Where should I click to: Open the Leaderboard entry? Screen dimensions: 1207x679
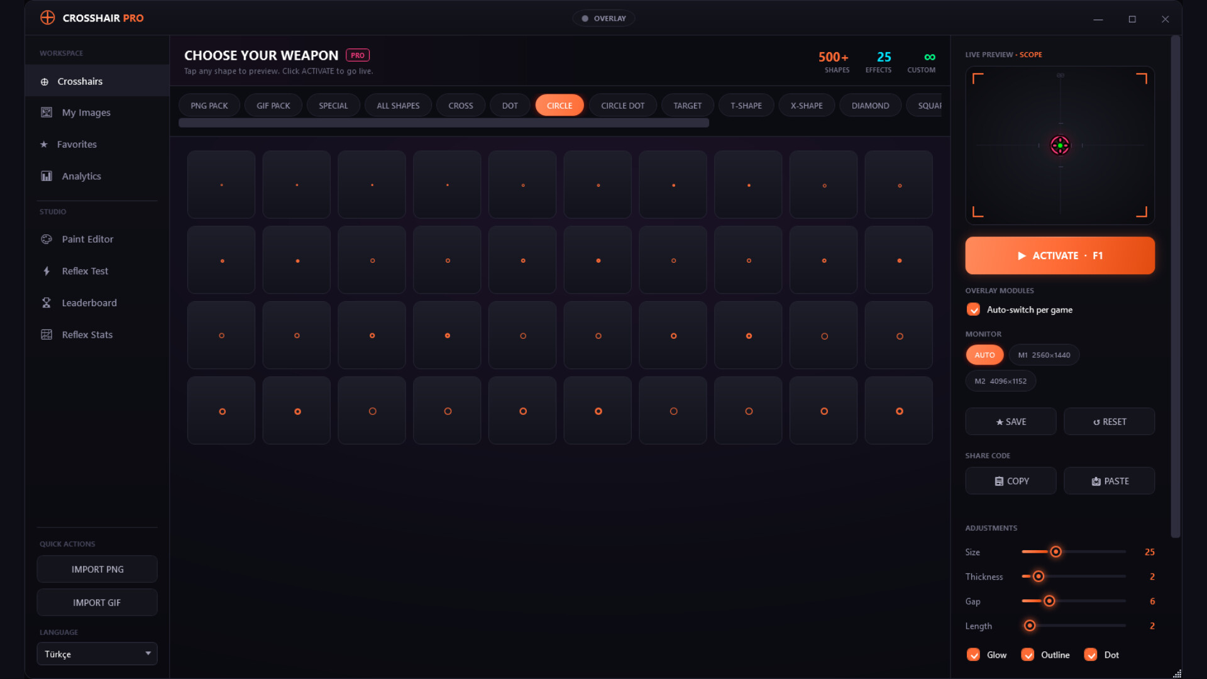(97, 302)
